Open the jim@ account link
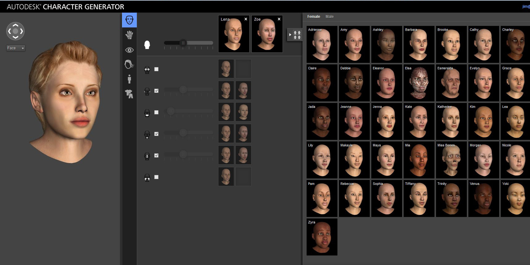530x265 pixels. 526,6
